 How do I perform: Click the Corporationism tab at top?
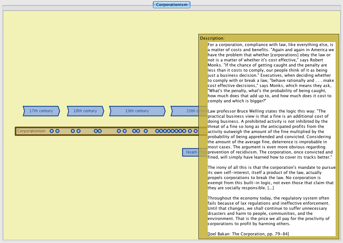[171, 5]
